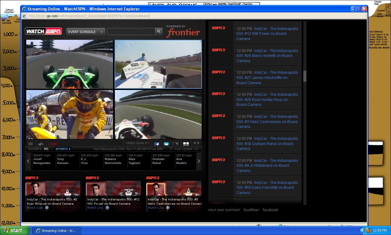Open the #3 Helio Castroneves on-Board Camera listing link
The image size is (391, 235).
(267, 121)
